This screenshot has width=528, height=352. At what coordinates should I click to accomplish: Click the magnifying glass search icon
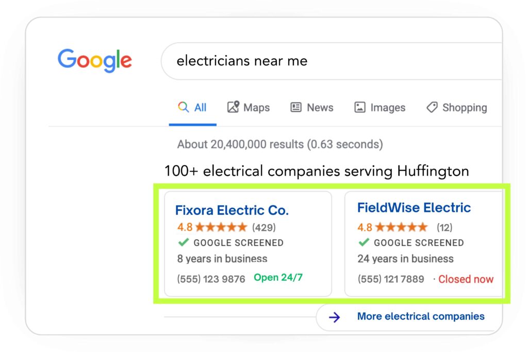[183, 107]
